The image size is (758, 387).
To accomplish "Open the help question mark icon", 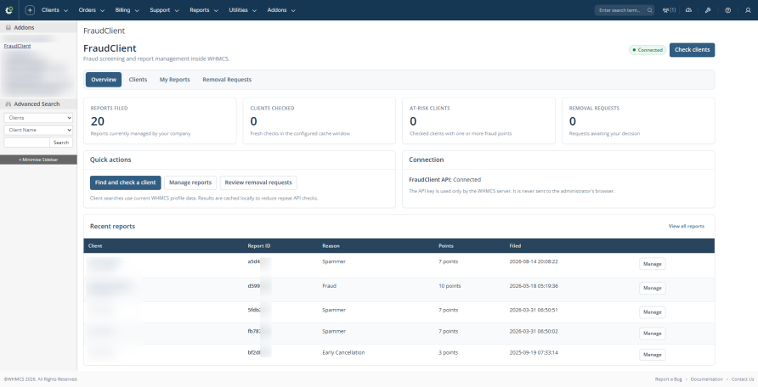I will point(728,10).
